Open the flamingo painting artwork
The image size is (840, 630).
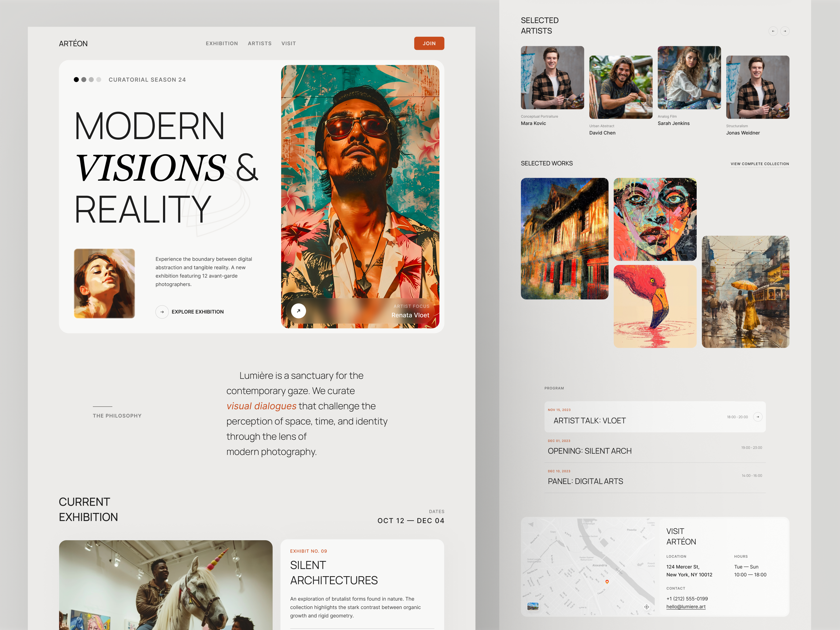[655, 306]
